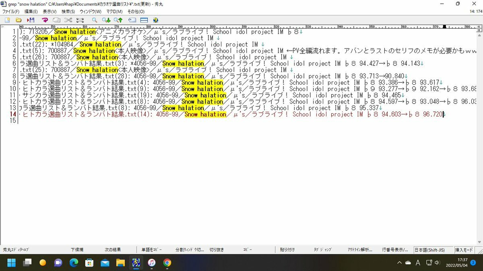Launch Google Chrome from the taskbar
The height and width of the screenshot is (271, 483).
click(167, 263)
